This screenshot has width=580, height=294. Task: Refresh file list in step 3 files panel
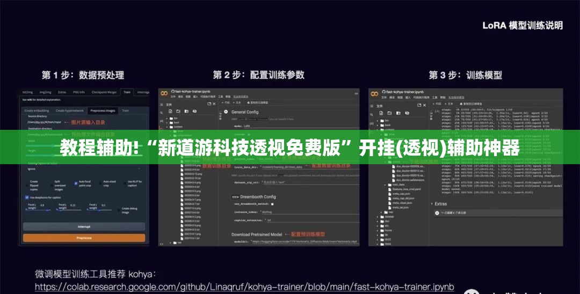(x=389, y=113)
